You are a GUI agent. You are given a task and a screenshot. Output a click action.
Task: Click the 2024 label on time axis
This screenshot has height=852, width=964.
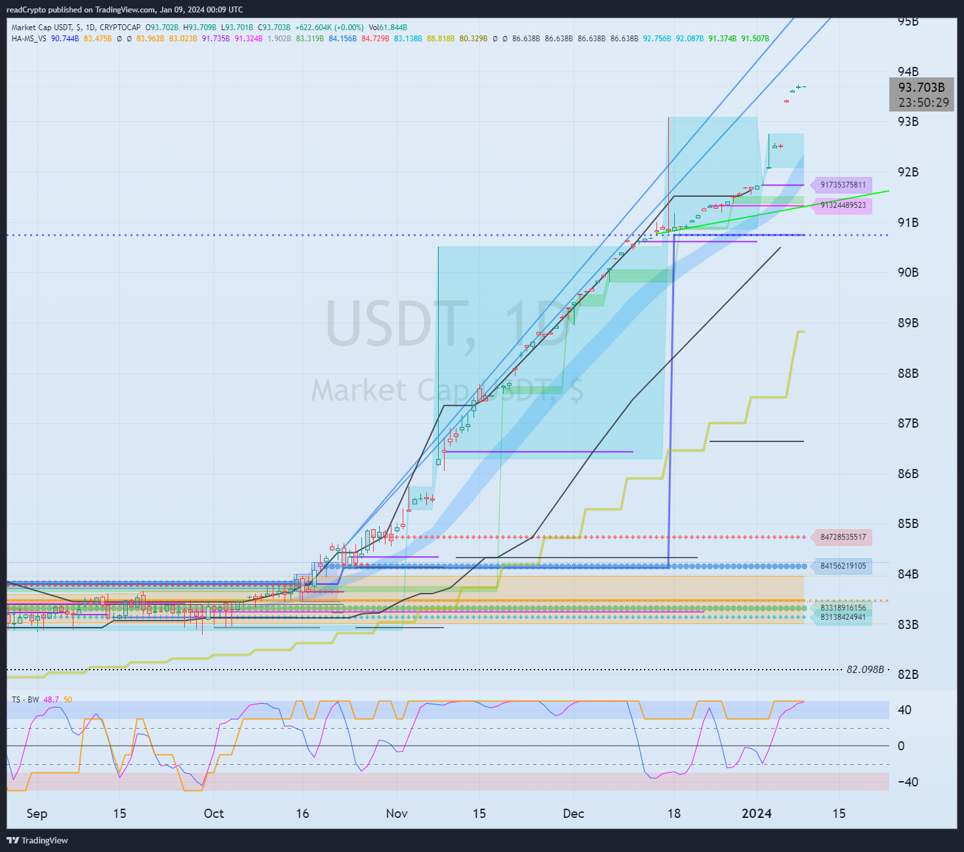[x=757, y=813]
